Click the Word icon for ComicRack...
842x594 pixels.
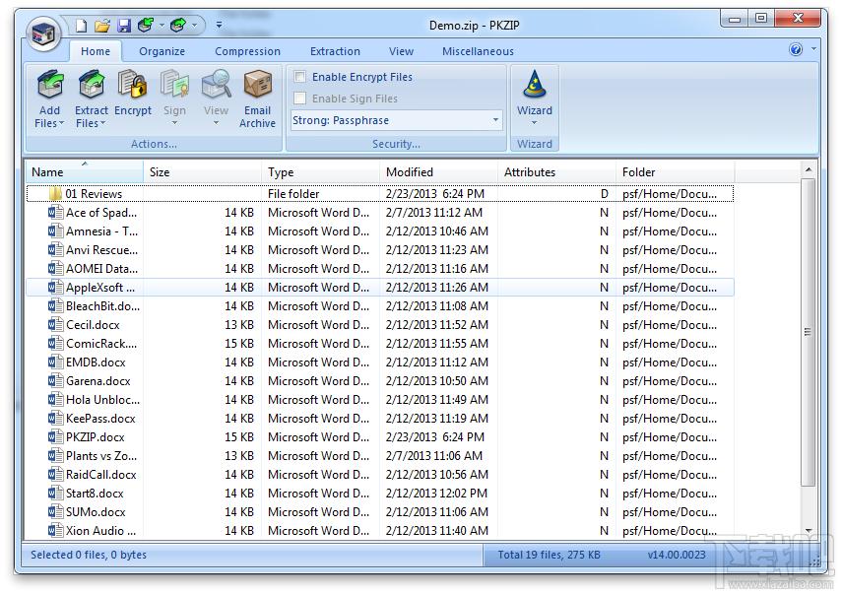[55, 343]
